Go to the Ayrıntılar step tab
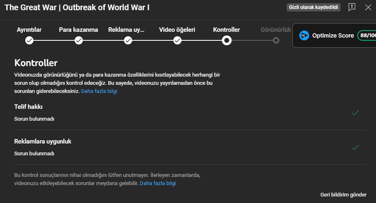 (29, 30)
